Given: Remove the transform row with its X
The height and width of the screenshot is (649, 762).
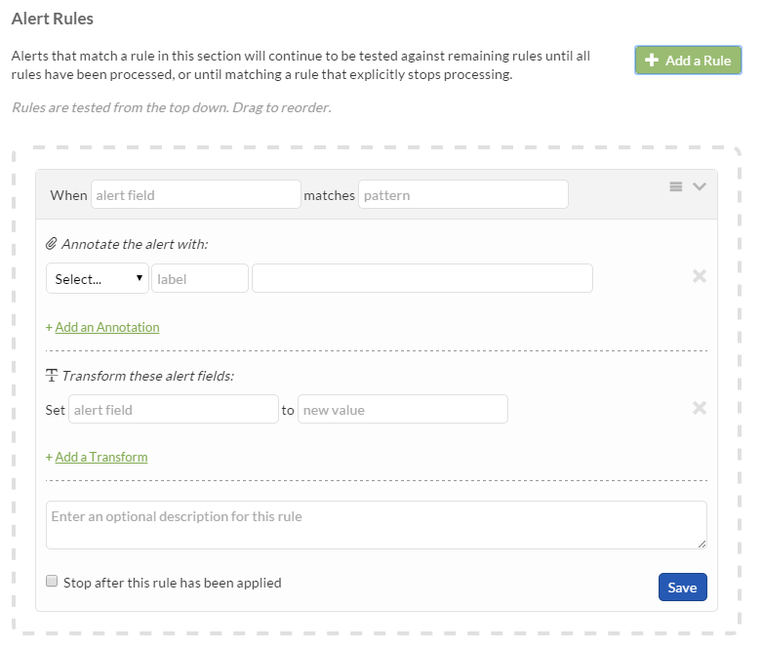Looking at the screenshot, I should tap(699, 408).
